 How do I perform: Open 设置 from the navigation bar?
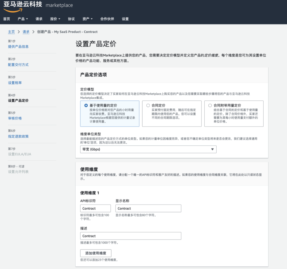click(x=125, y=19)
